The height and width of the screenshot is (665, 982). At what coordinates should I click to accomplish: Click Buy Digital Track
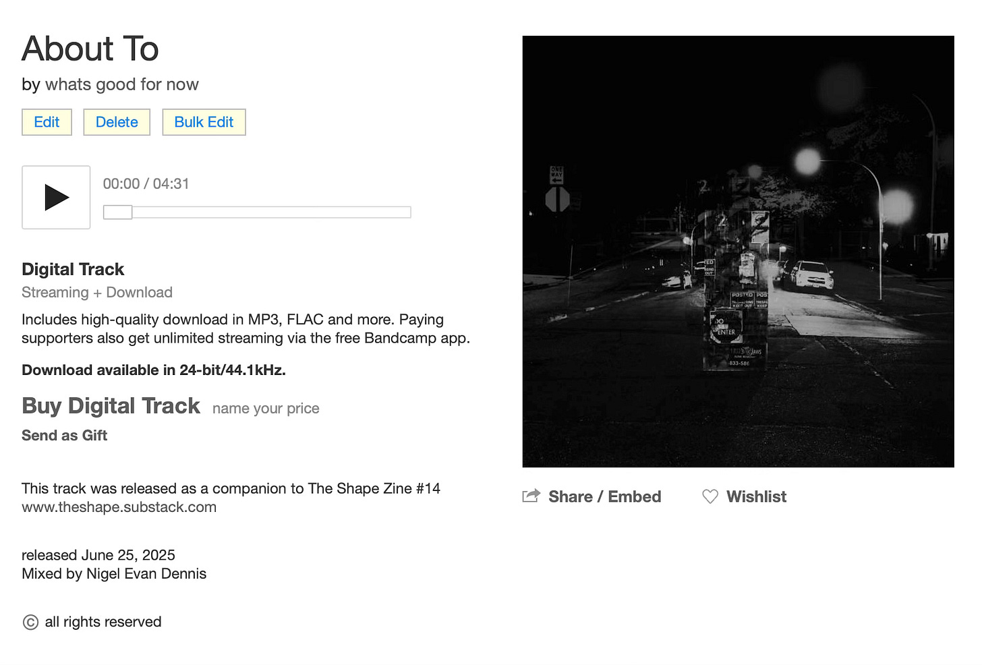111,406
